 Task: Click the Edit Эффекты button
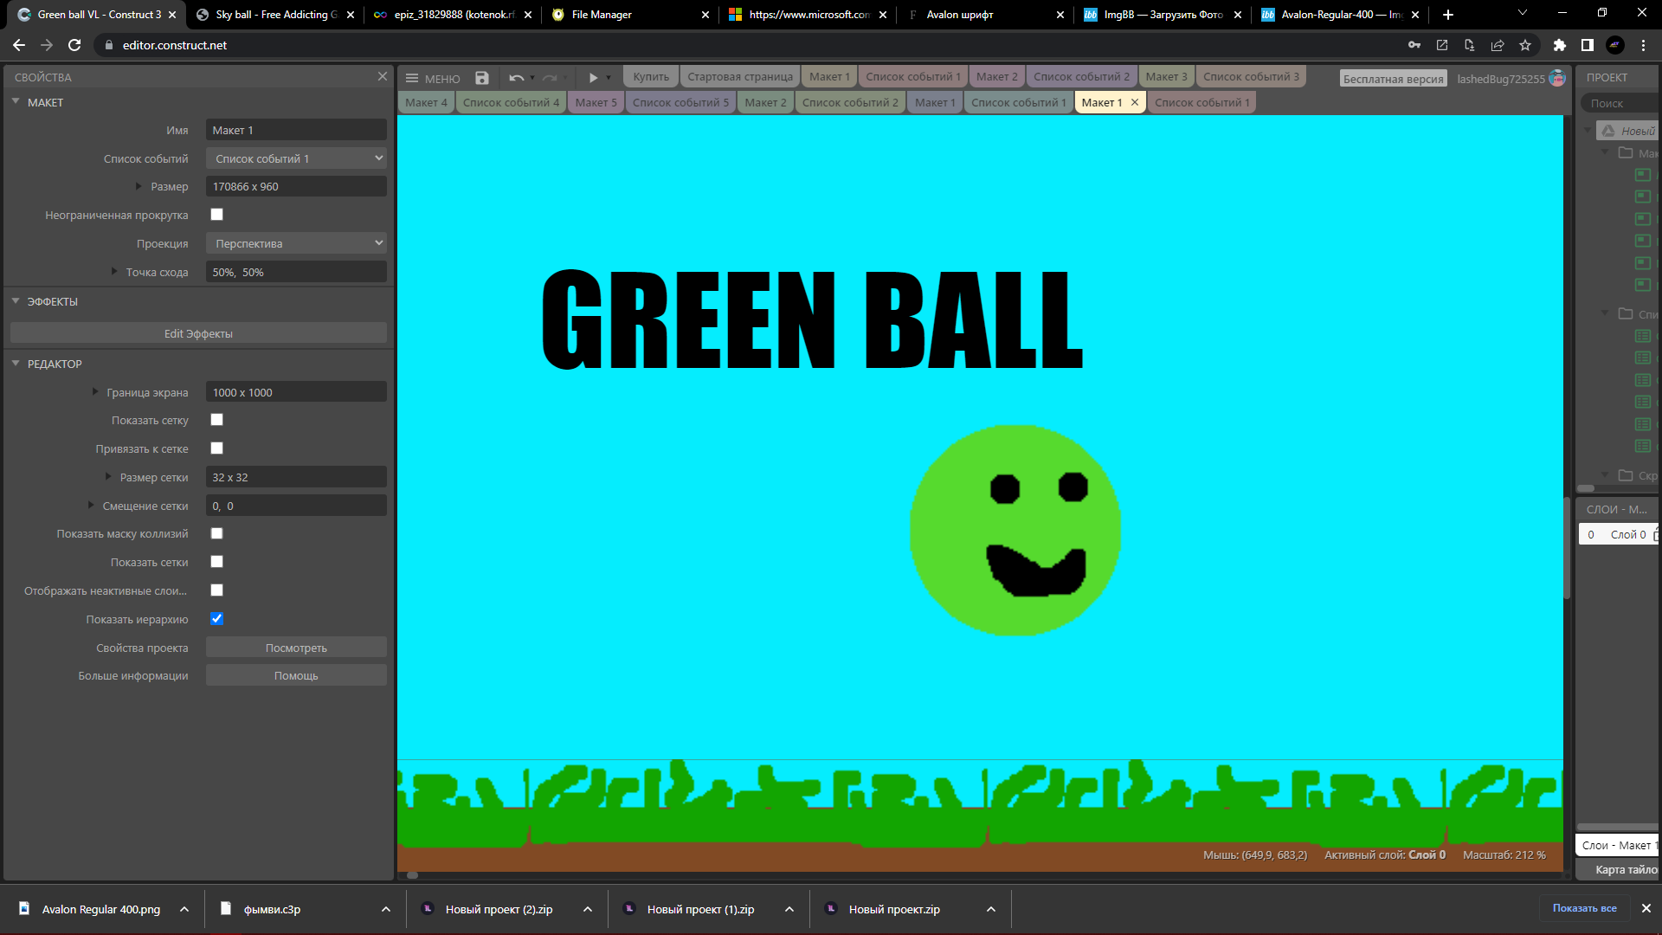pyautogui.click(x=198, y=333)
